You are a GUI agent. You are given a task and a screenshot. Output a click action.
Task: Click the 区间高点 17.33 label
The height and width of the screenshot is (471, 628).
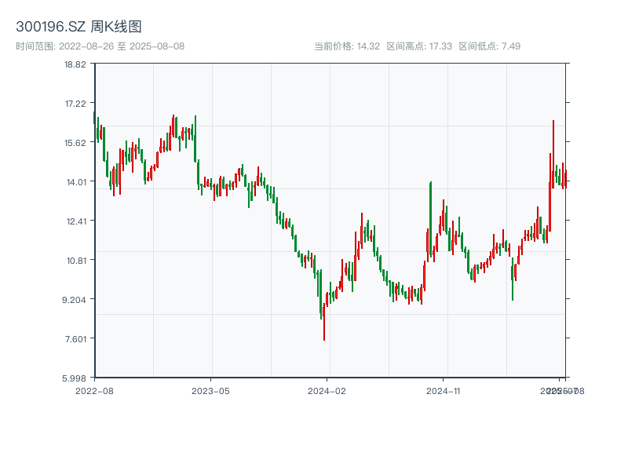coord(419,46)
